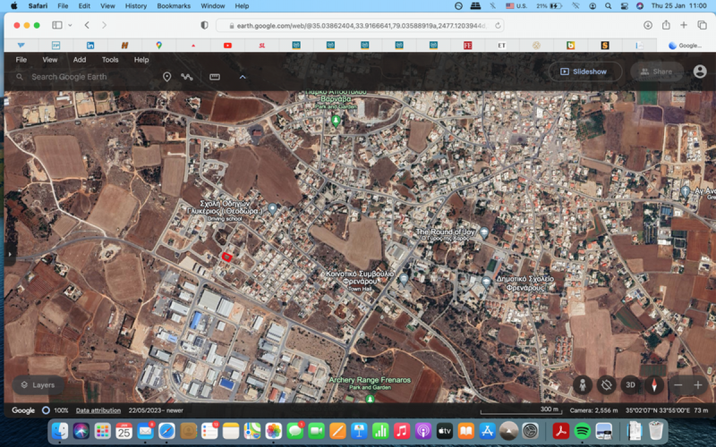
Task: Click the add placemark pin icon
Action: (x=167, y=77)
